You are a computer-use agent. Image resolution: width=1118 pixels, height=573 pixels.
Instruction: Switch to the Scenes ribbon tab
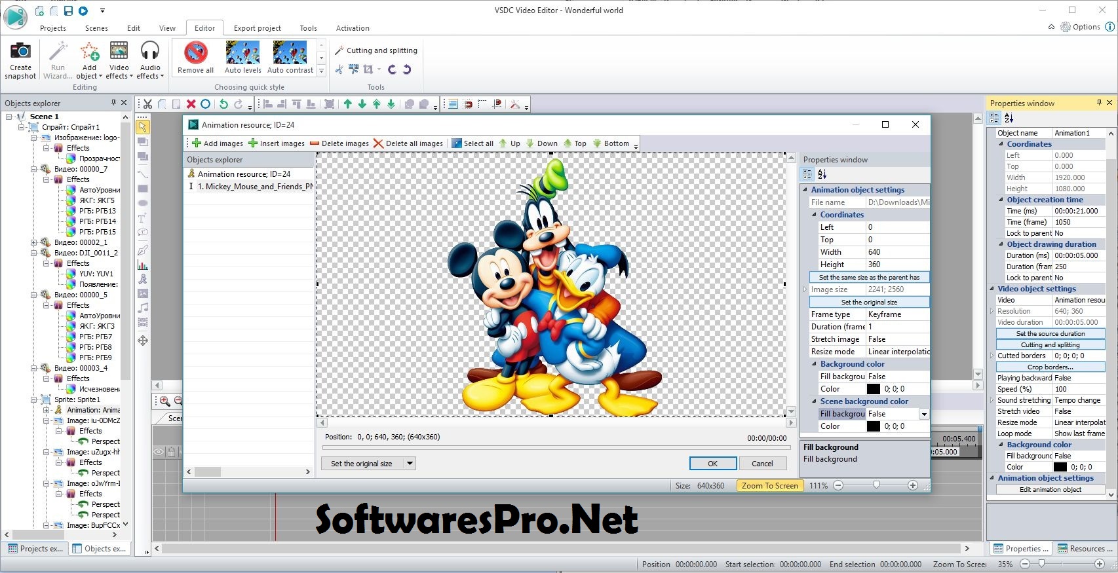click(x=96, y=28)
